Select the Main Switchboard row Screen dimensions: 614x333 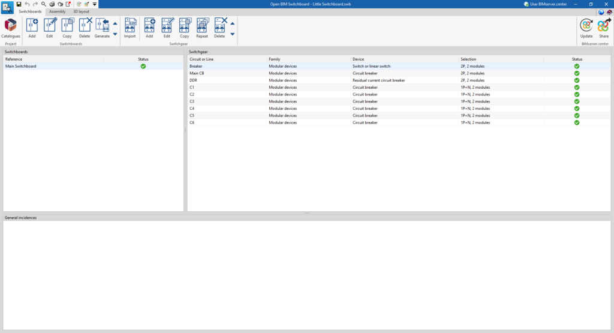point(93,66)
